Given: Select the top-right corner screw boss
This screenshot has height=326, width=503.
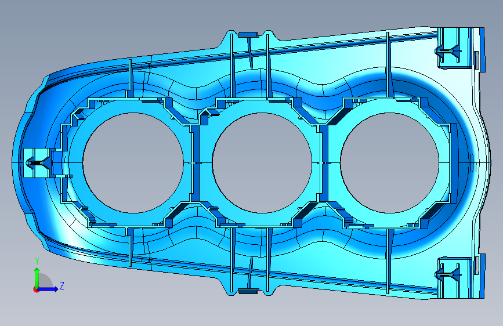Looking at the screenshot, I should (454, 48).
